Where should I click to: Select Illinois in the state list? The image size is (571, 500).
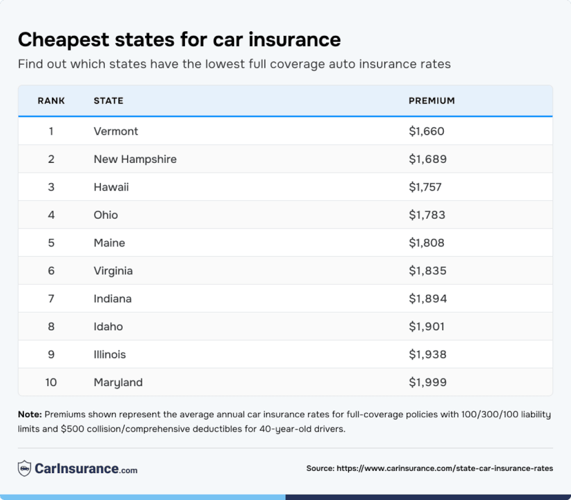click(x=109, y=354)
